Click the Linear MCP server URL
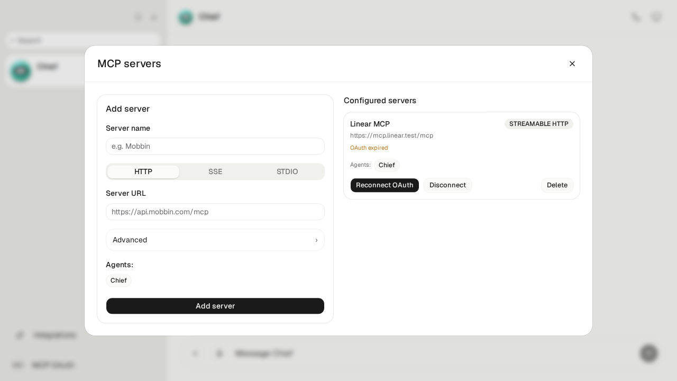Image resolution: width=677 pixels, height=381 pixels. [x=391, y=135]
